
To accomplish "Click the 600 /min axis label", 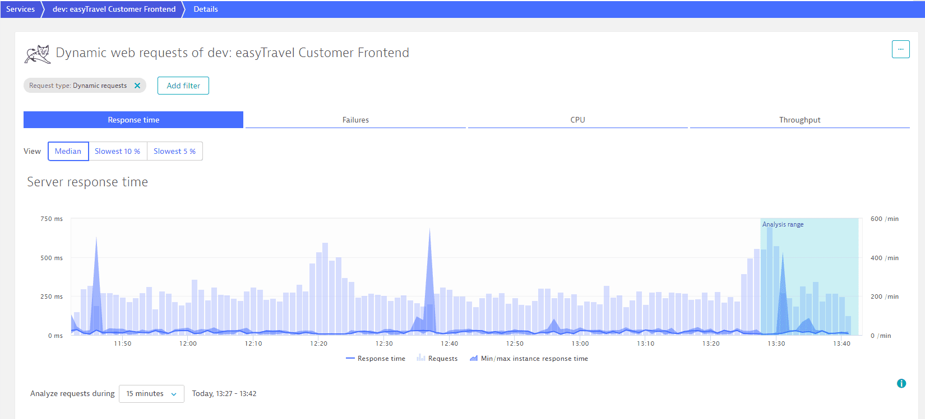I will click(885, 219).
